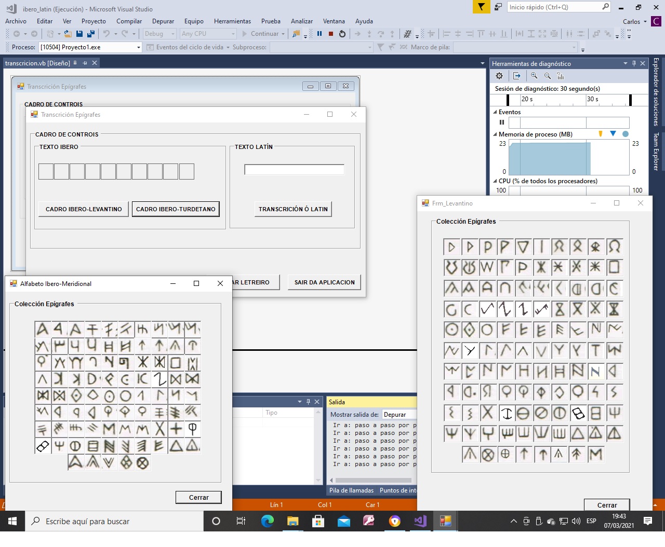Image resolution: width=665 pixels, height=547 pixels.
Task: Expand the Proceso combo box
Action: coord(139,47)
